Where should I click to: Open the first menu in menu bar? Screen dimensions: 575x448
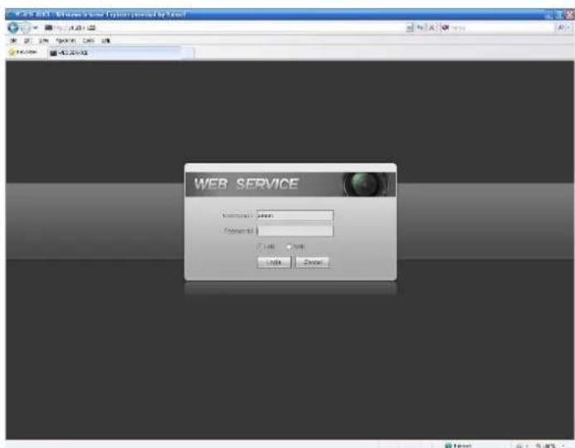13,41
